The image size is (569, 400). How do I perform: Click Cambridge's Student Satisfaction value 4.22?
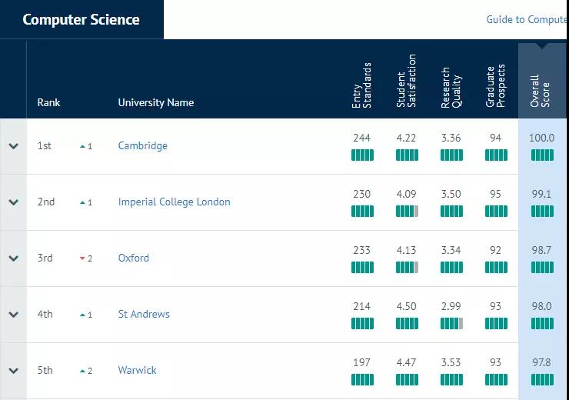coord(406,138)
